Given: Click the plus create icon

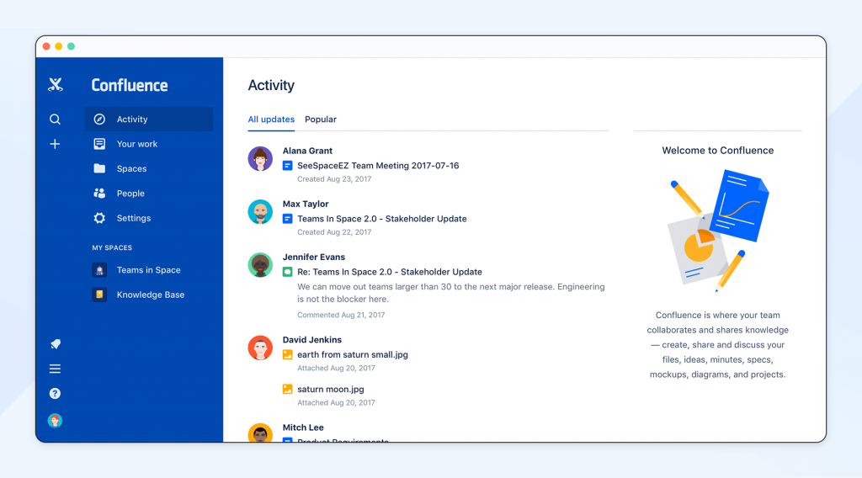Looking at the screenshot, I should pos(55,144).
